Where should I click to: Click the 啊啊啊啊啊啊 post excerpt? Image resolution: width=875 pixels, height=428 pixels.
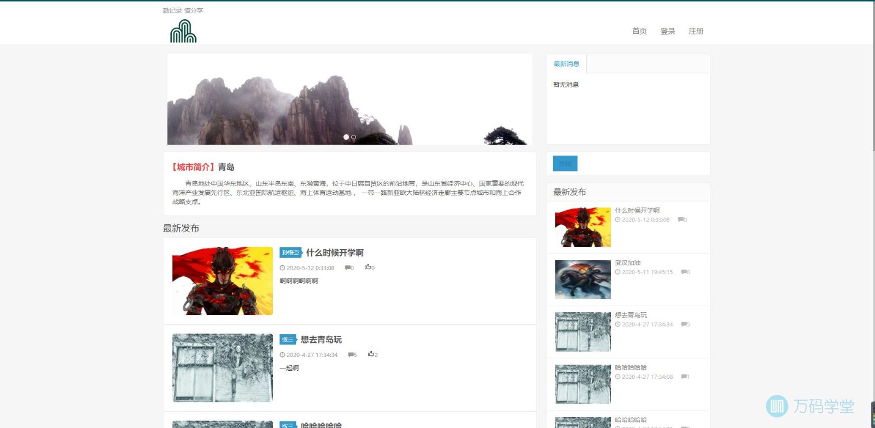[x=299, y=281]
